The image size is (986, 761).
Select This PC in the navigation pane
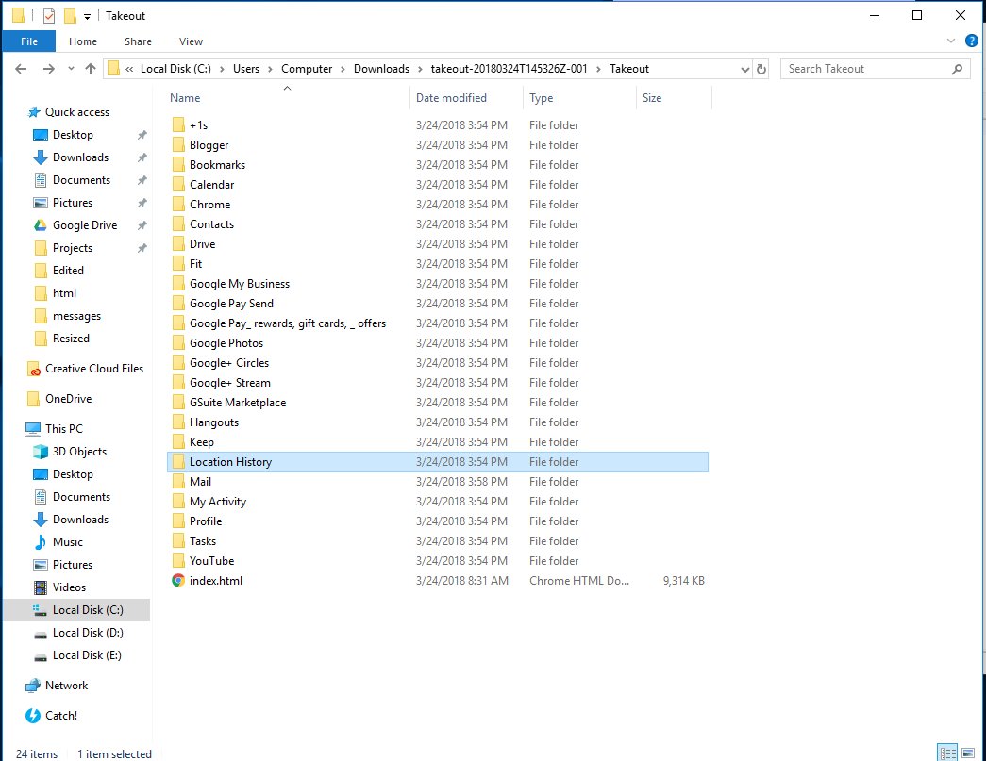pyautogui.click(x=63, y=429)
